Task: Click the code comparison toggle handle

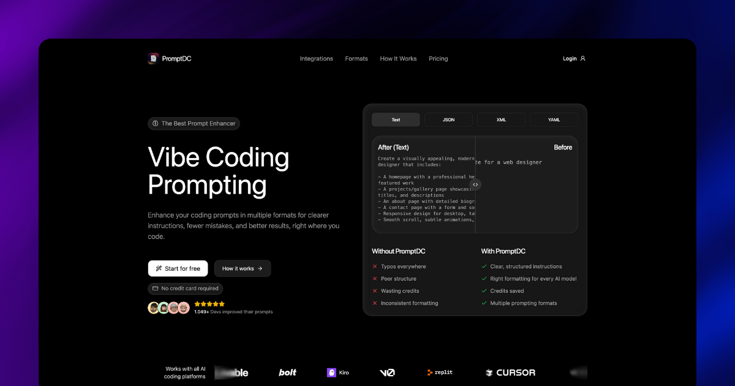Action: (475, 184)
